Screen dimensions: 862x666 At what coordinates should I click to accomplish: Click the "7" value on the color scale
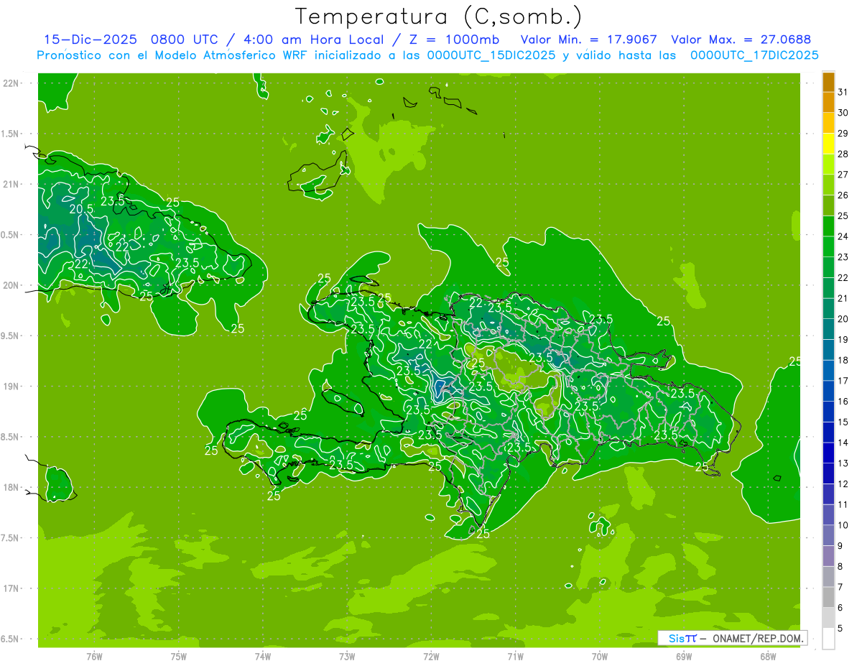pos(840,588)
